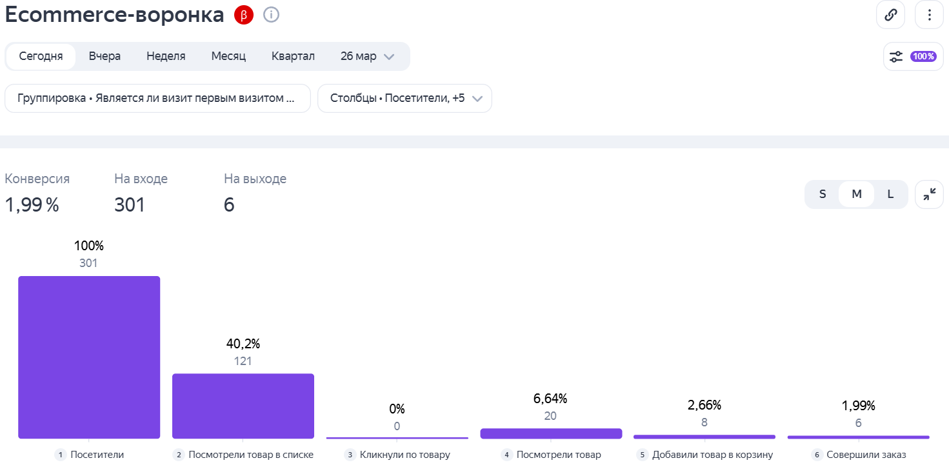Viewport: 949px width, 476px height.
Task: Click the Конверсия value 1,99 %
Action: coord(32,205)
